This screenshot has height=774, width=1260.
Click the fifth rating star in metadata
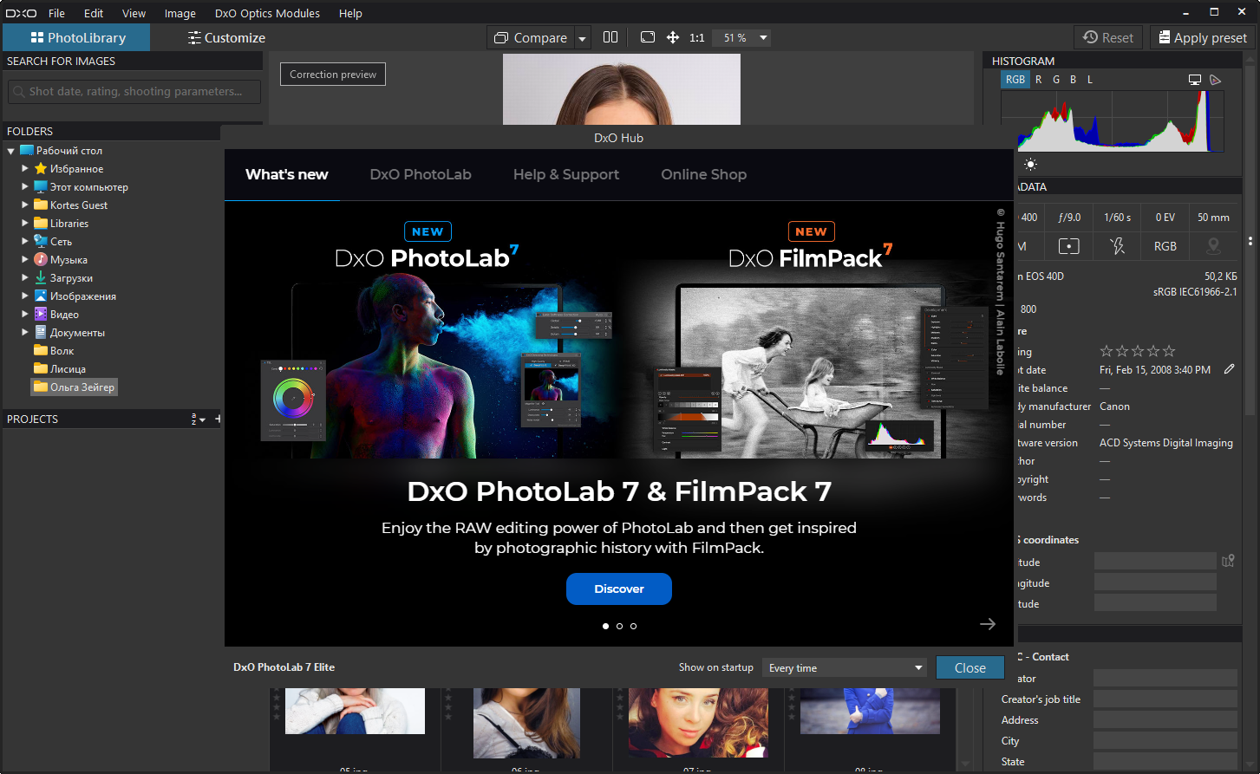click(x=1169, y=351)
